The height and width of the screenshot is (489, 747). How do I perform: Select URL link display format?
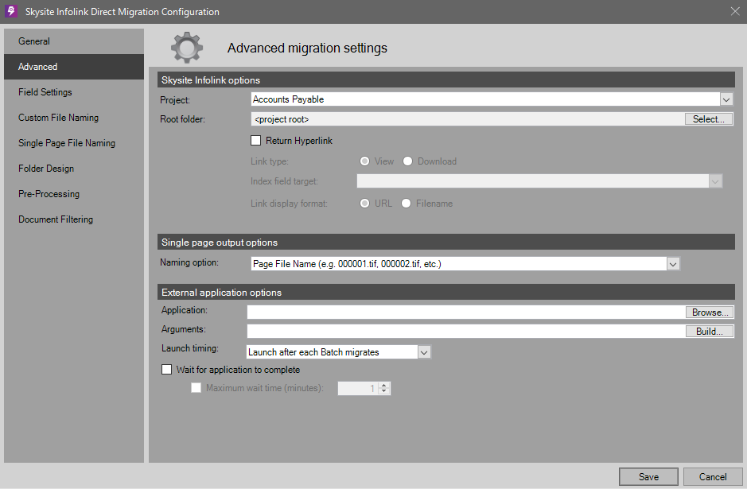364,204
